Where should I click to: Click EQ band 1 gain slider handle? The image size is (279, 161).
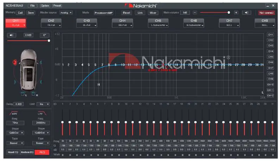click(x=63, y=122)
